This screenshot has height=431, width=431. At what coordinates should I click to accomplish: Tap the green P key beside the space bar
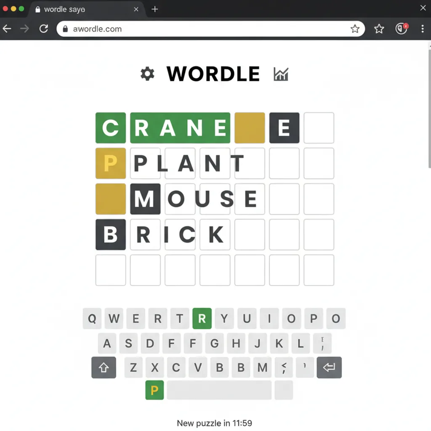coord(154,390)
